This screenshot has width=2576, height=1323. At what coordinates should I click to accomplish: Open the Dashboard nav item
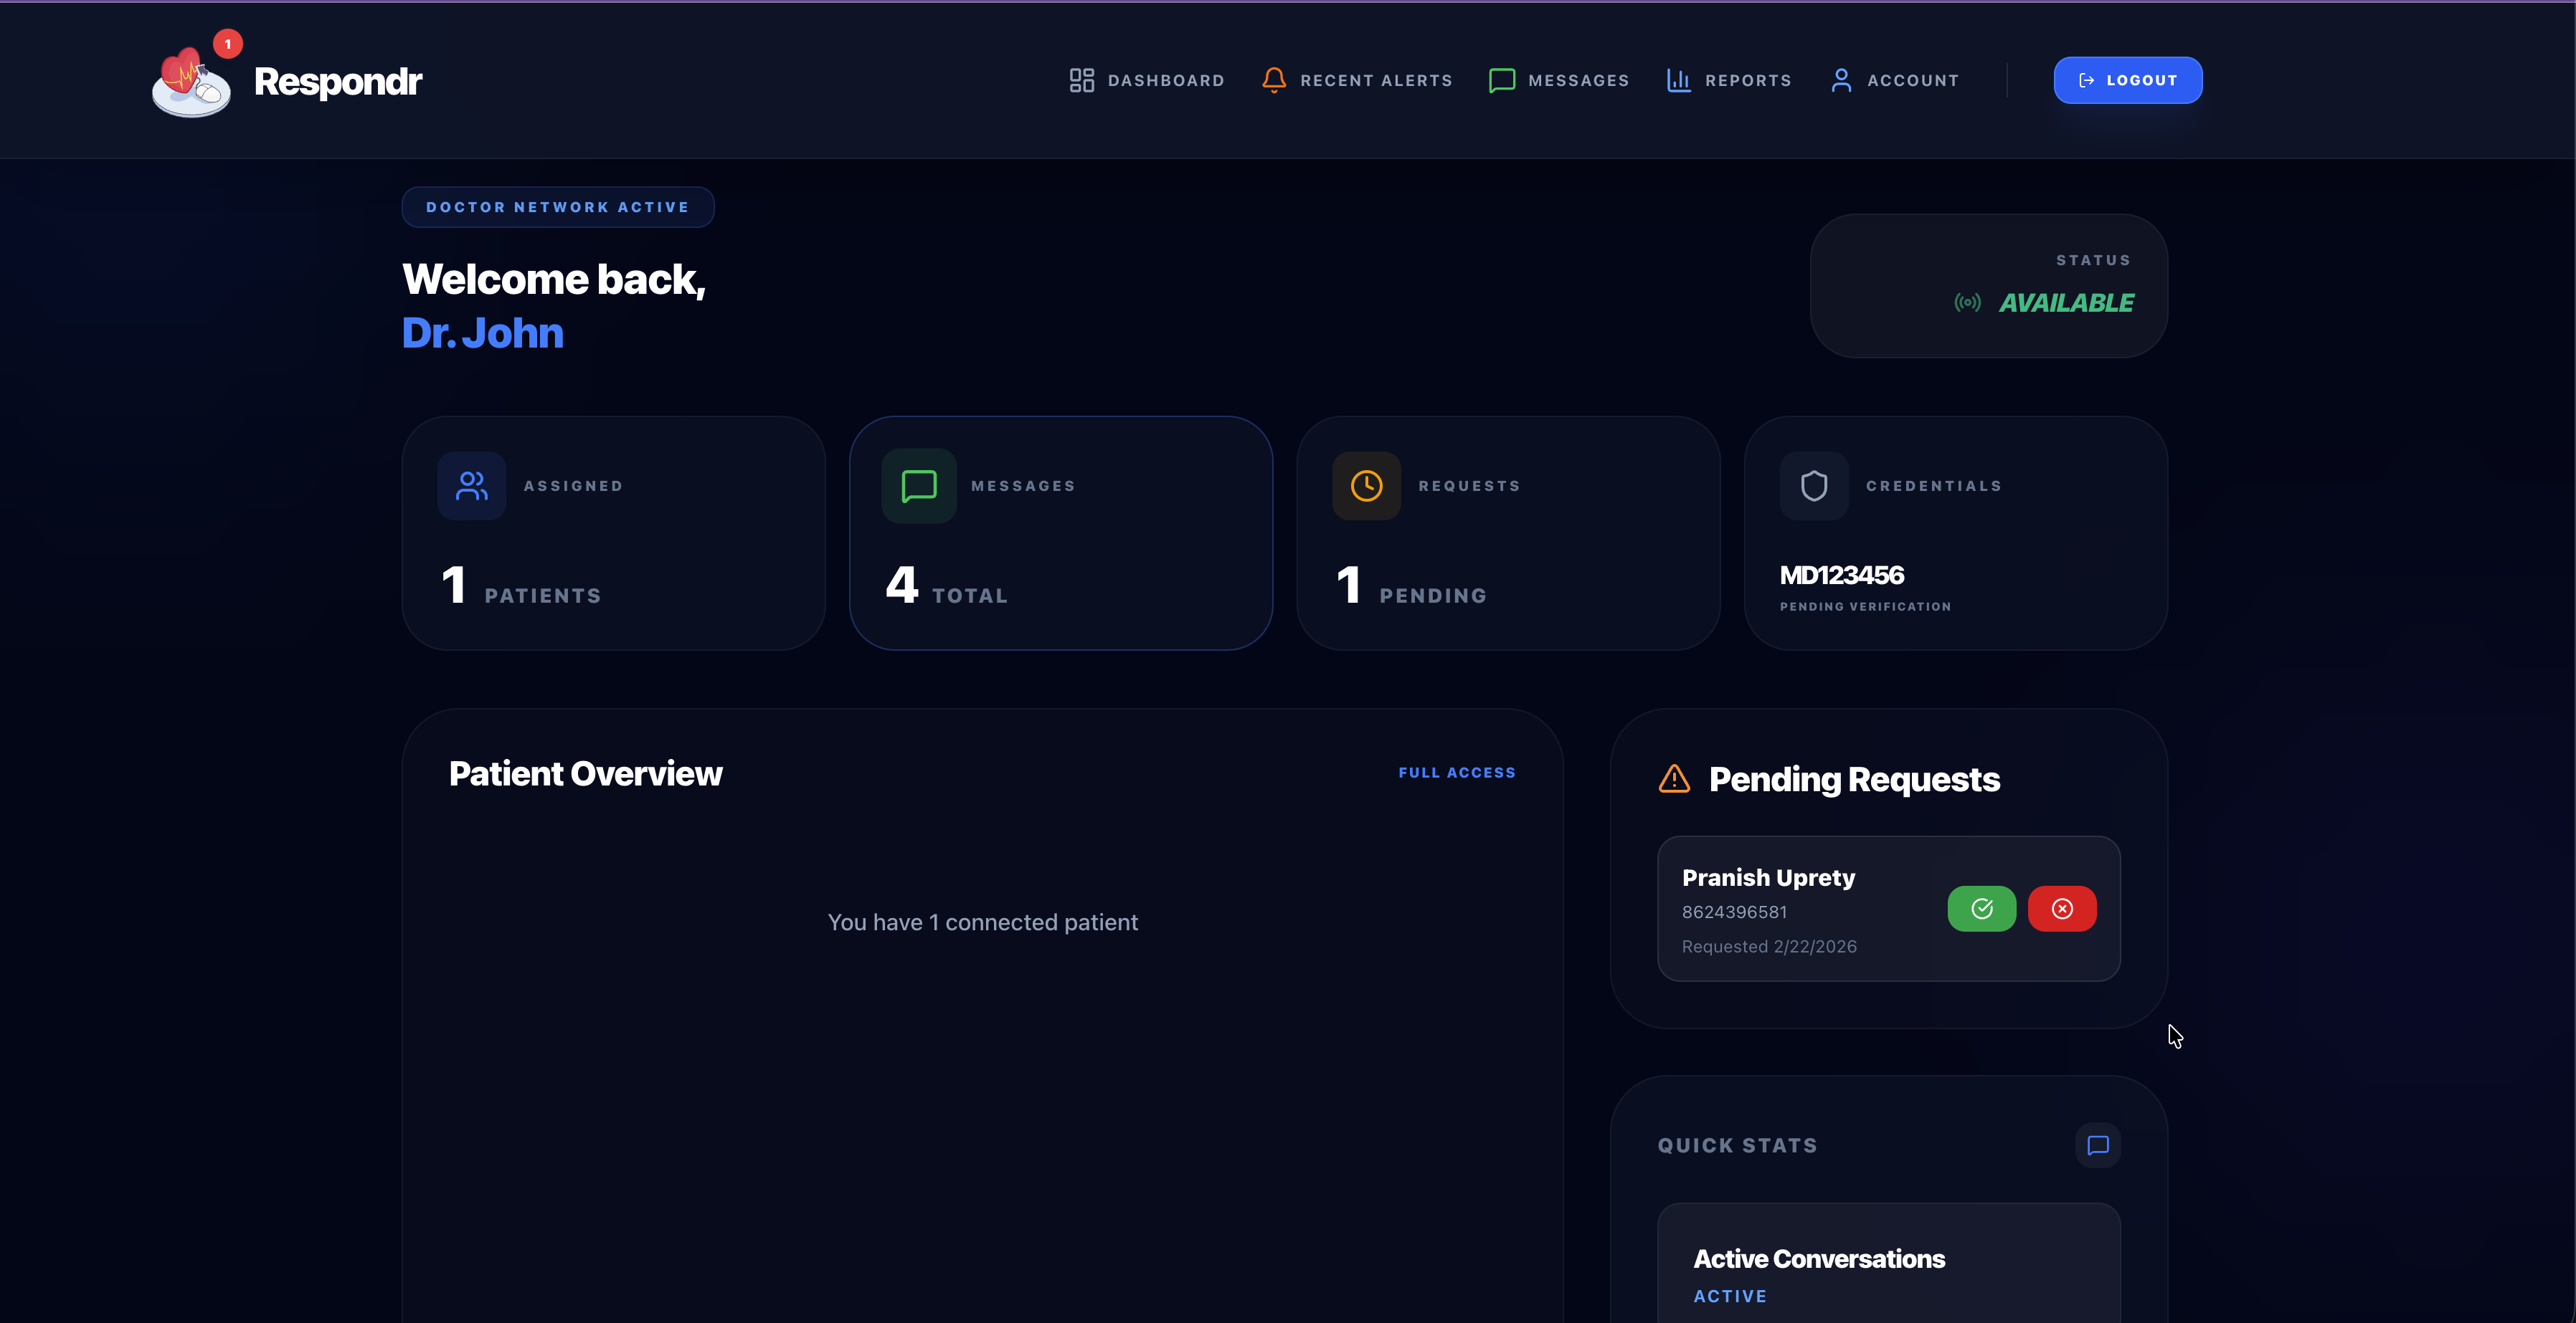[1146, 80]
